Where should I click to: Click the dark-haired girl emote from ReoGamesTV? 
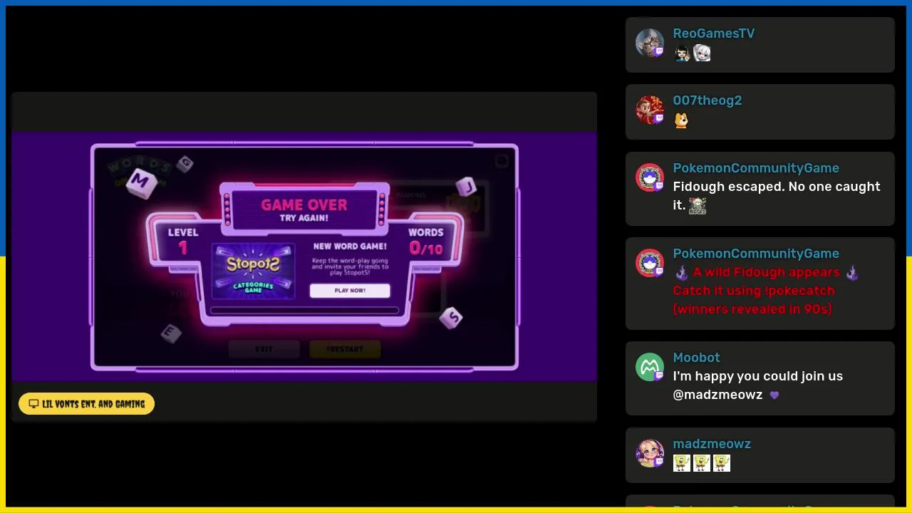(x=682, y=53)
